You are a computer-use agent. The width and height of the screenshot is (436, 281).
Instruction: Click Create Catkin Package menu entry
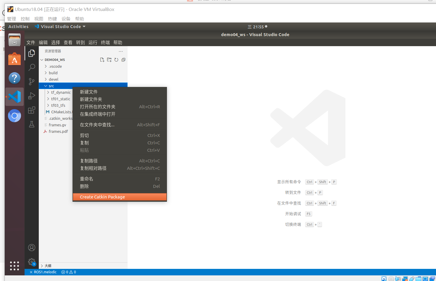point(120,197)
